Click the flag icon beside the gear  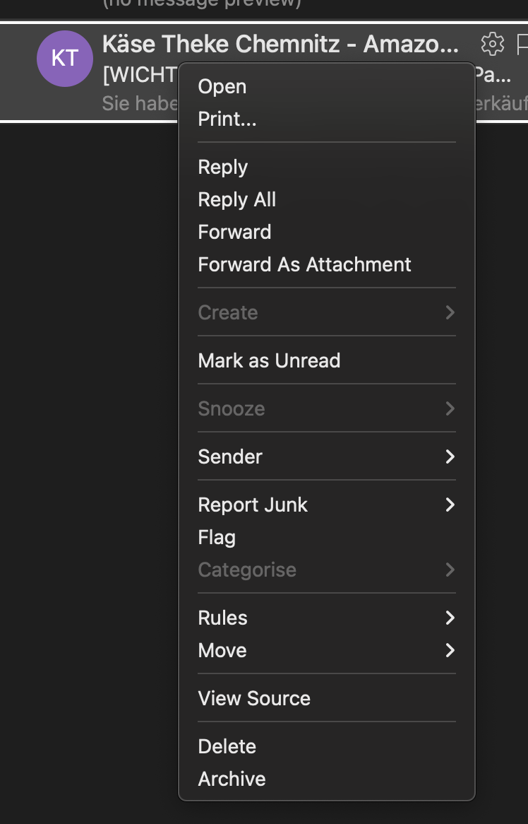tap(522, 45)
